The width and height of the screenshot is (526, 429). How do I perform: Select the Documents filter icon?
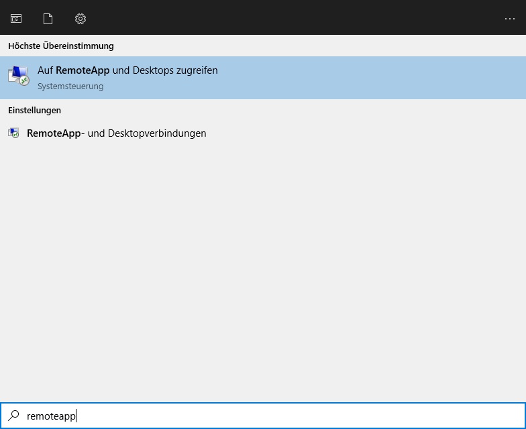click(48, 19)
